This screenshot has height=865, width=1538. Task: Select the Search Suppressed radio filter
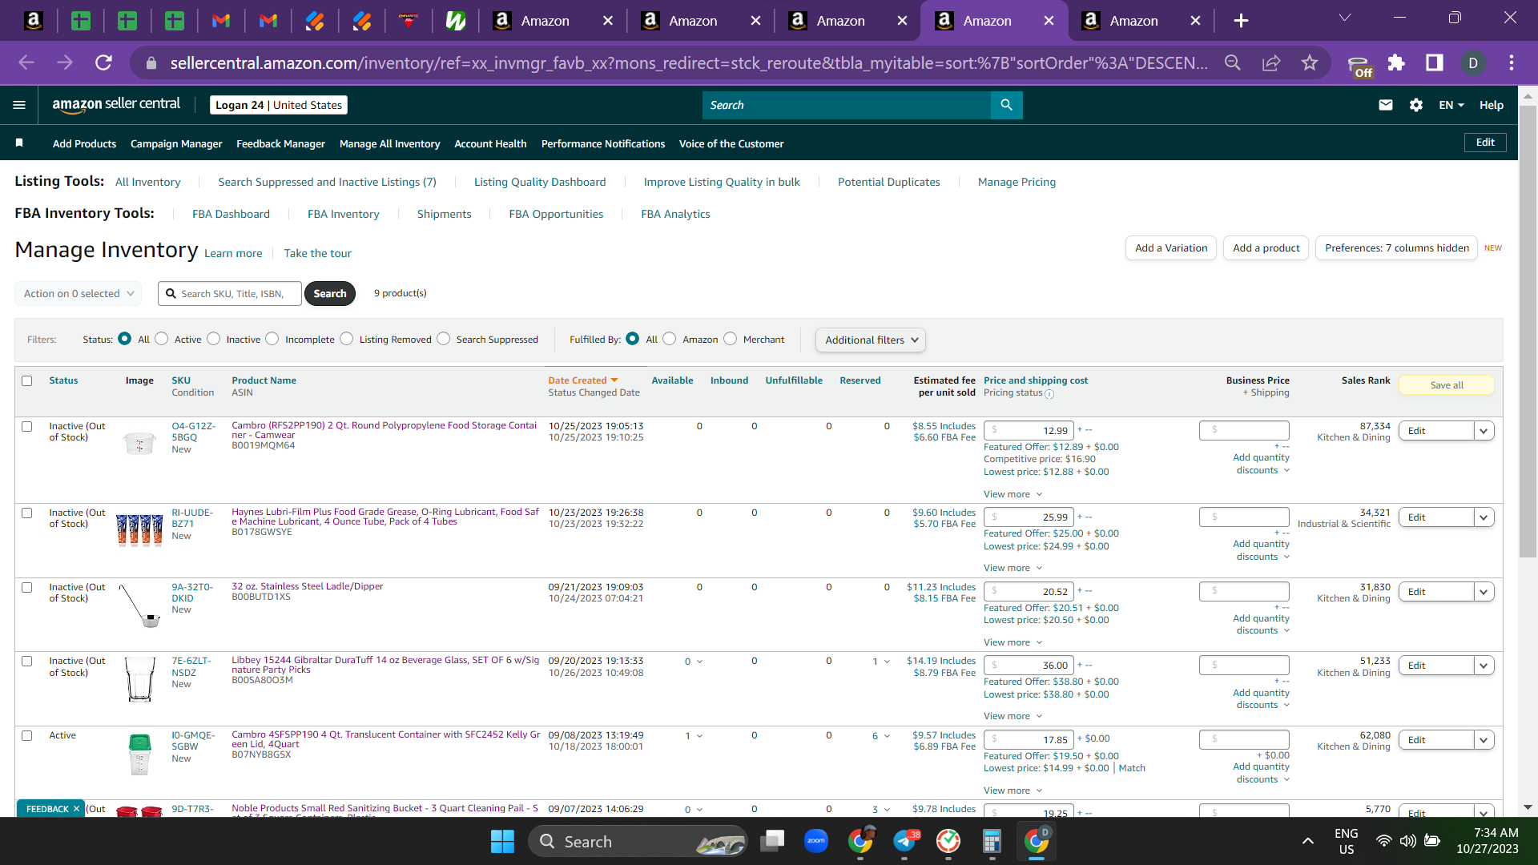444,339
